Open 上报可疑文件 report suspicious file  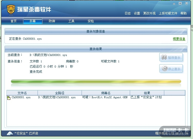[168, 13]
